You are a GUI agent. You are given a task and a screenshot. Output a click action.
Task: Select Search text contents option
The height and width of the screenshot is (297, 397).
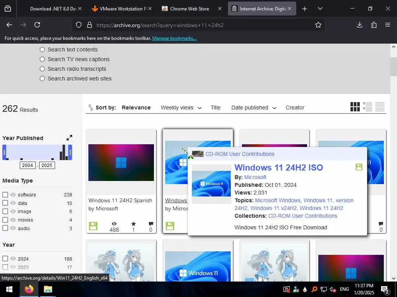42,50
